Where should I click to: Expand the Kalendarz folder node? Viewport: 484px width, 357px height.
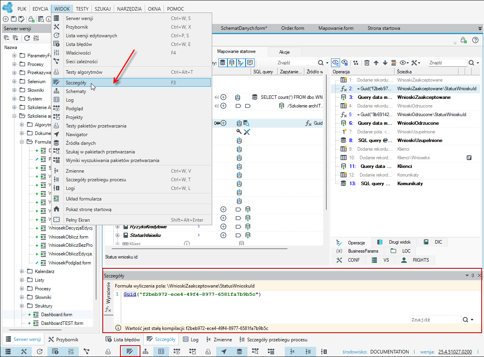[22, 271]
